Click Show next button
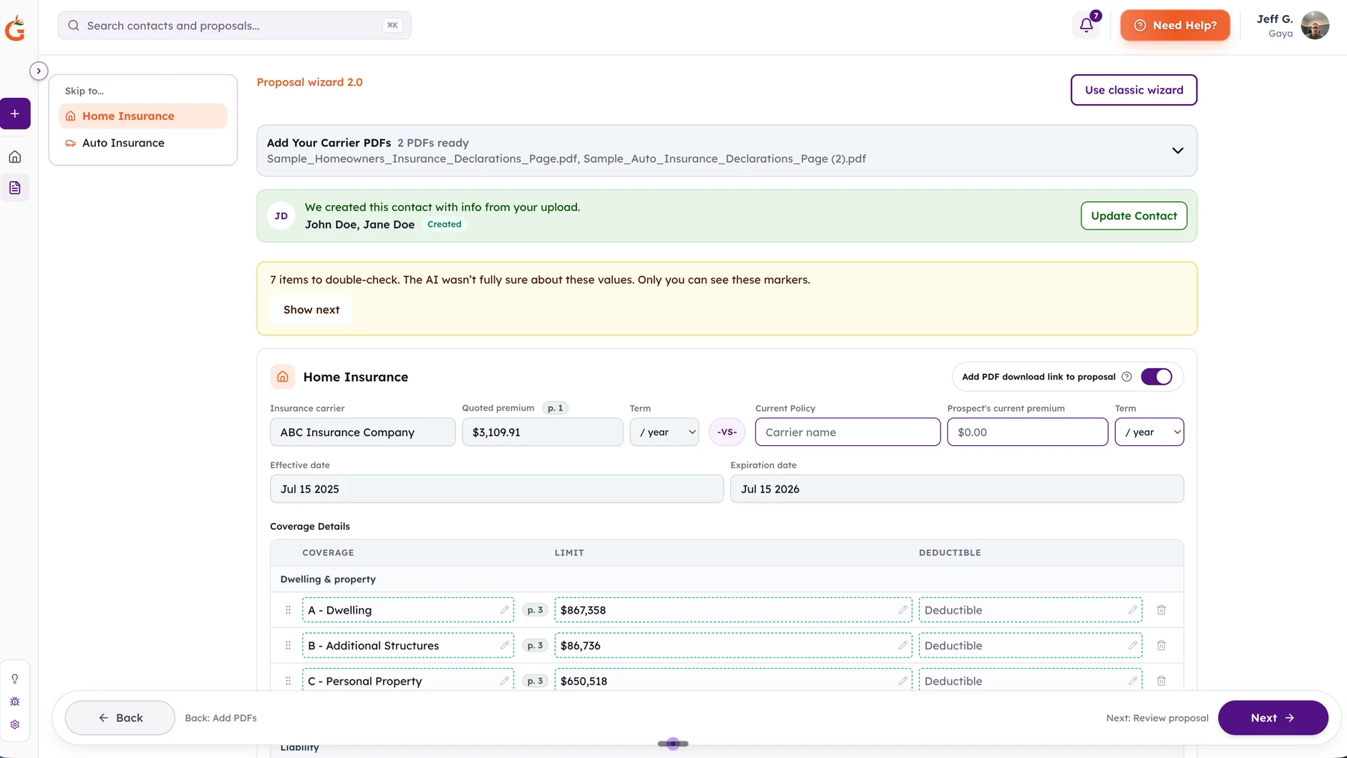Image resolution: width=1347 pixels, height=758 pixels. tap(311, 310)
